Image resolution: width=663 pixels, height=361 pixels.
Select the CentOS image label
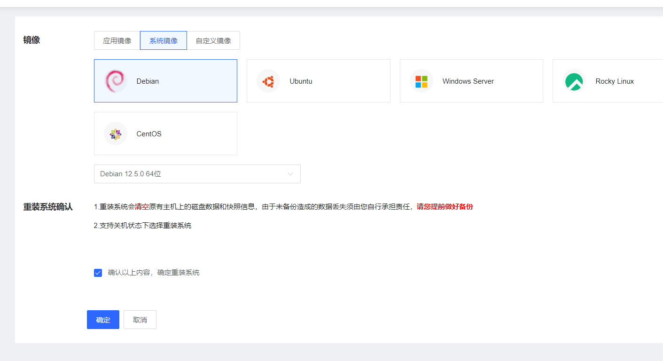[149, 134]
